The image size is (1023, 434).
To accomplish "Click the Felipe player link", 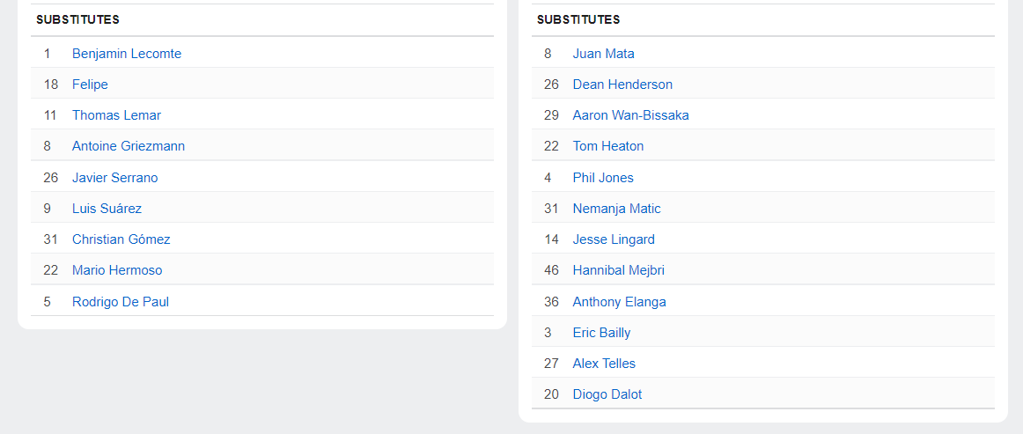I will pyautogui.click(x=90, y=85).
